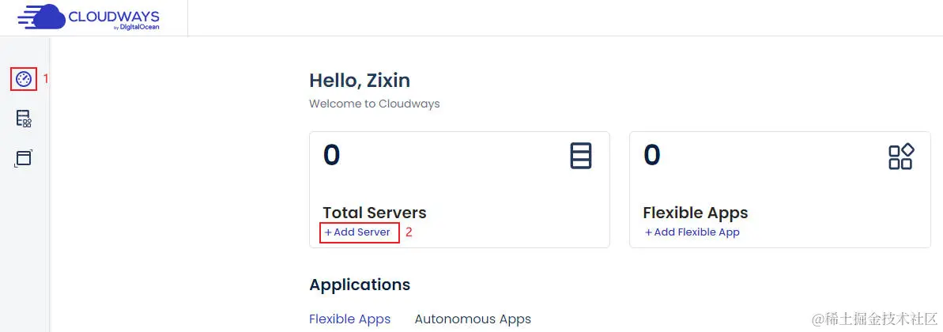Click the server stack icon in Total Servers card
The image size is (943, 332).
[581, 156]
